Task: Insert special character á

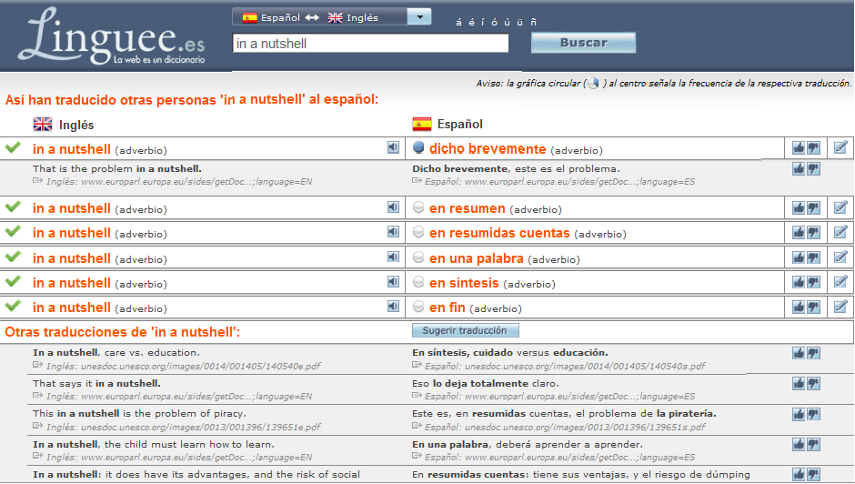Action: click(x=458, y=23)
